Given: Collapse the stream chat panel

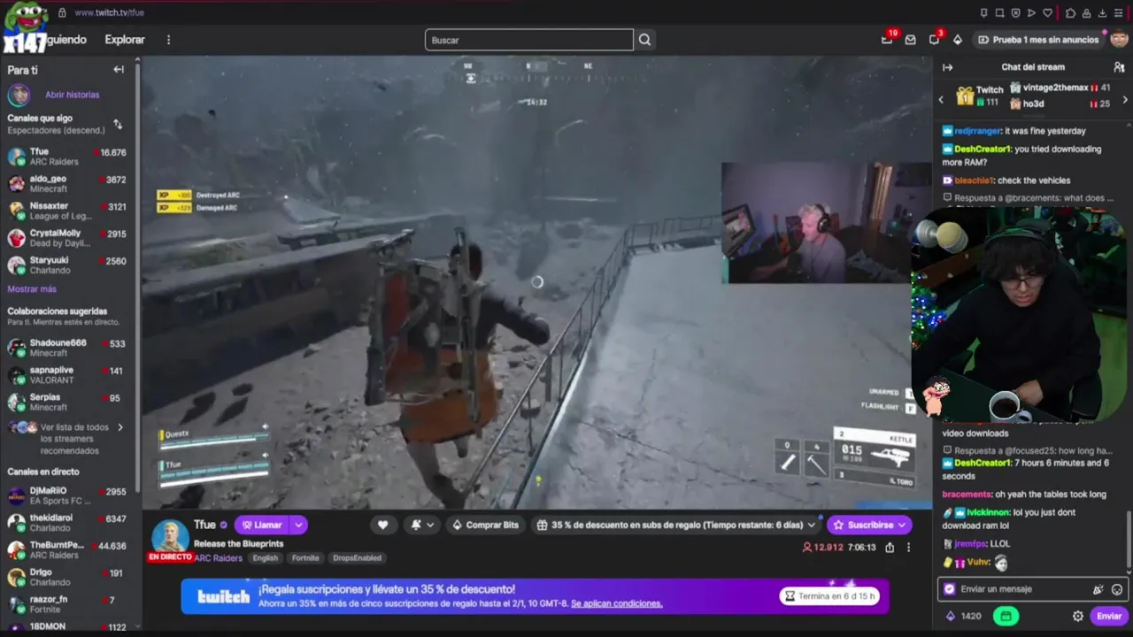Looking at the screenshot, I should [947, 67].
